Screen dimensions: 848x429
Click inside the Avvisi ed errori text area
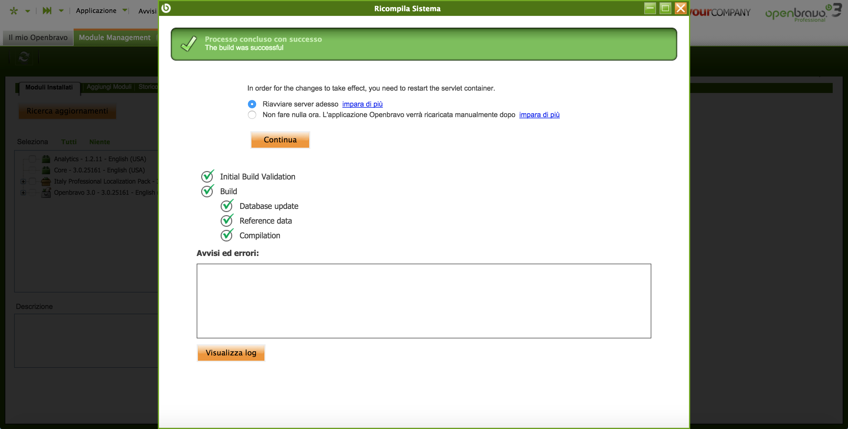point(423,300)
